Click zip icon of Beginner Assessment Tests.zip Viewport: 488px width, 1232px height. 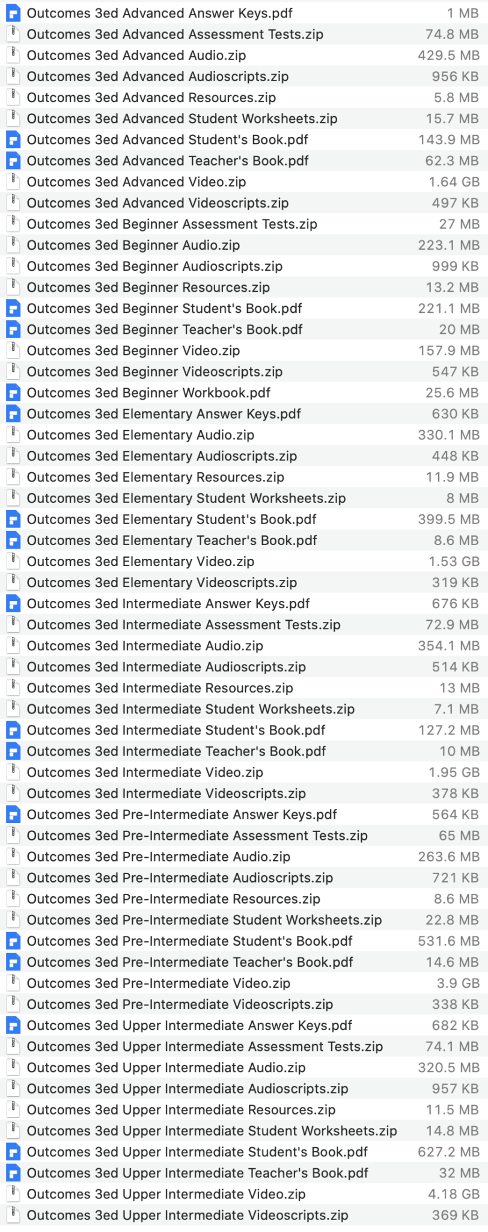[13, 224]
